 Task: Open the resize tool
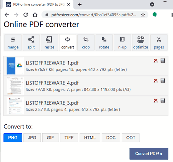pyautogui.click(x=49, y=43)
